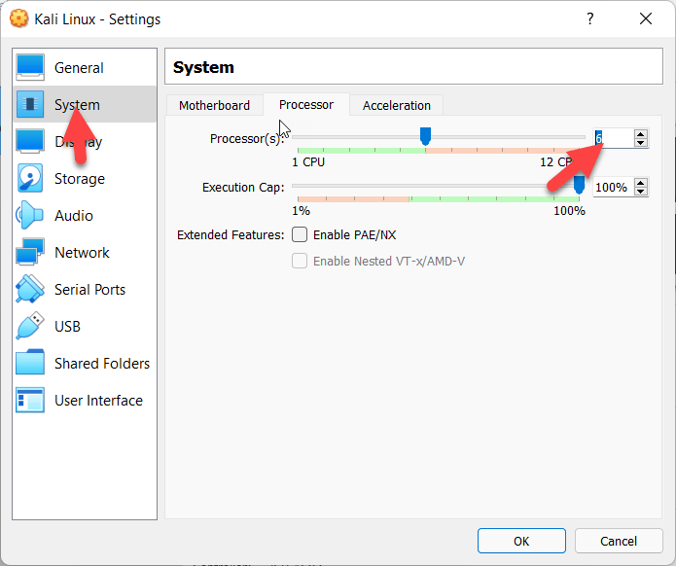Click the Processor(s) slider handle
Viewport: 676px width, 566px height.
pyautogui.click(x=425, y=136)
